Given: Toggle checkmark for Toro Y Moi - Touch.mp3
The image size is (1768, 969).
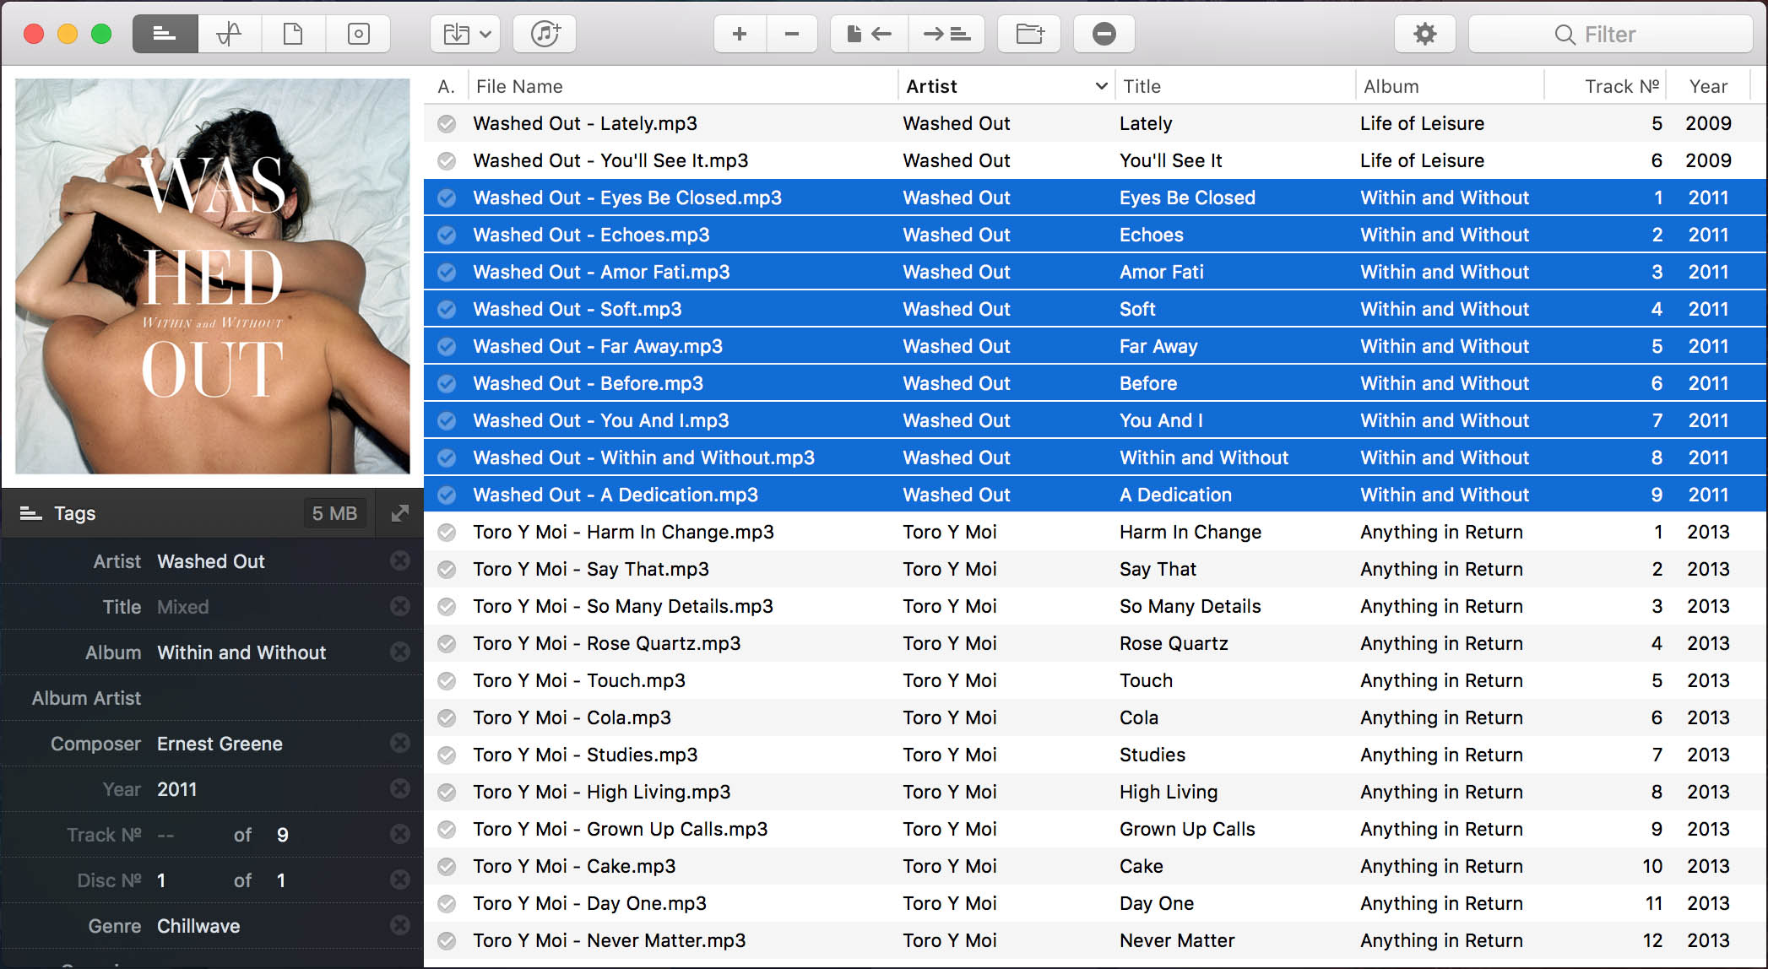Looking at the screenshot, I should (447, 681).
